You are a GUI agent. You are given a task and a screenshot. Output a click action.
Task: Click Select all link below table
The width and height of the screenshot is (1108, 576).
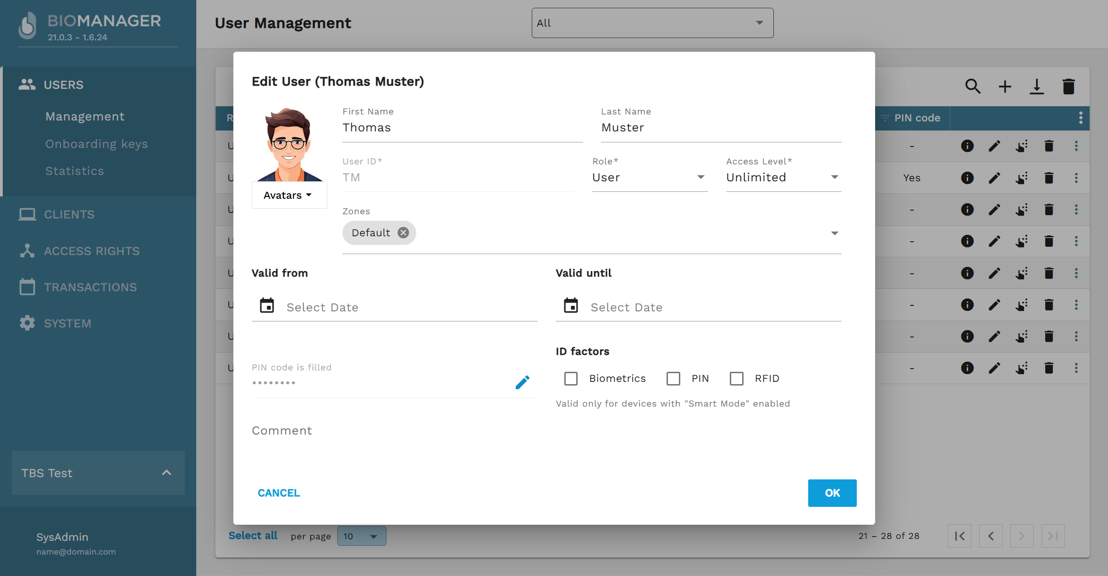point(253,536)
